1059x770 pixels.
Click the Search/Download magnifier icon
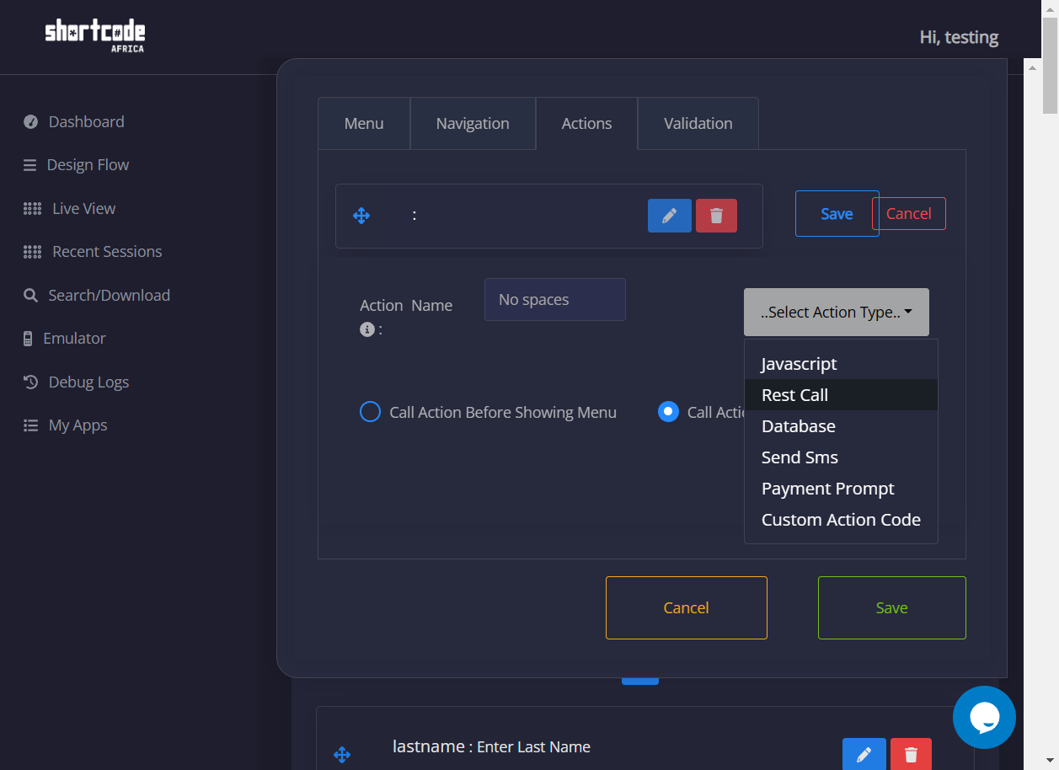click(x=30, y=296)
